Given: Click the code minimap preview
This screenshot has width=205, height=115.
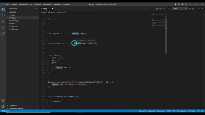Looking at the screenshot, I should coord(158,19).
